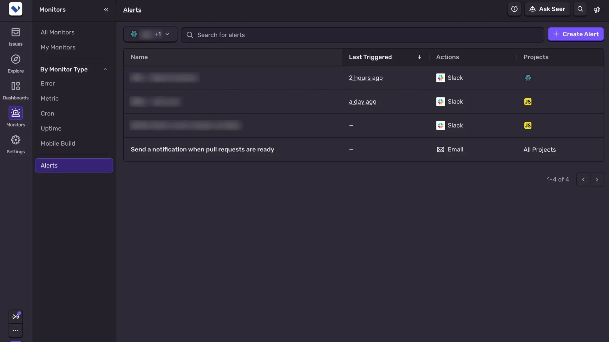Viewport: 609px width, 342px height.
Task: Click the broadcast signal icon at bottom
Action: (16, 316)
